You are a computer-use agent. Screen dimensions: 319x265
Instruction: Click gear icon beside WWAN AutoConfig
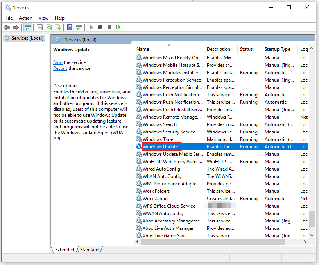point(138,213)
